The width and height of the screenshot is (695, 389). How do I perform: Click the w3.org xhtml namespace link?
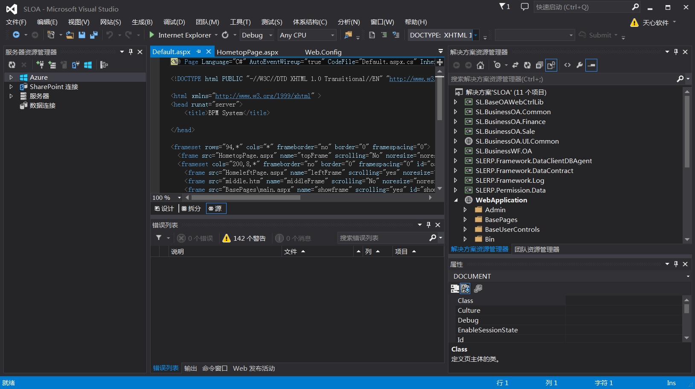pyautogui.click(x=263, y=96)
